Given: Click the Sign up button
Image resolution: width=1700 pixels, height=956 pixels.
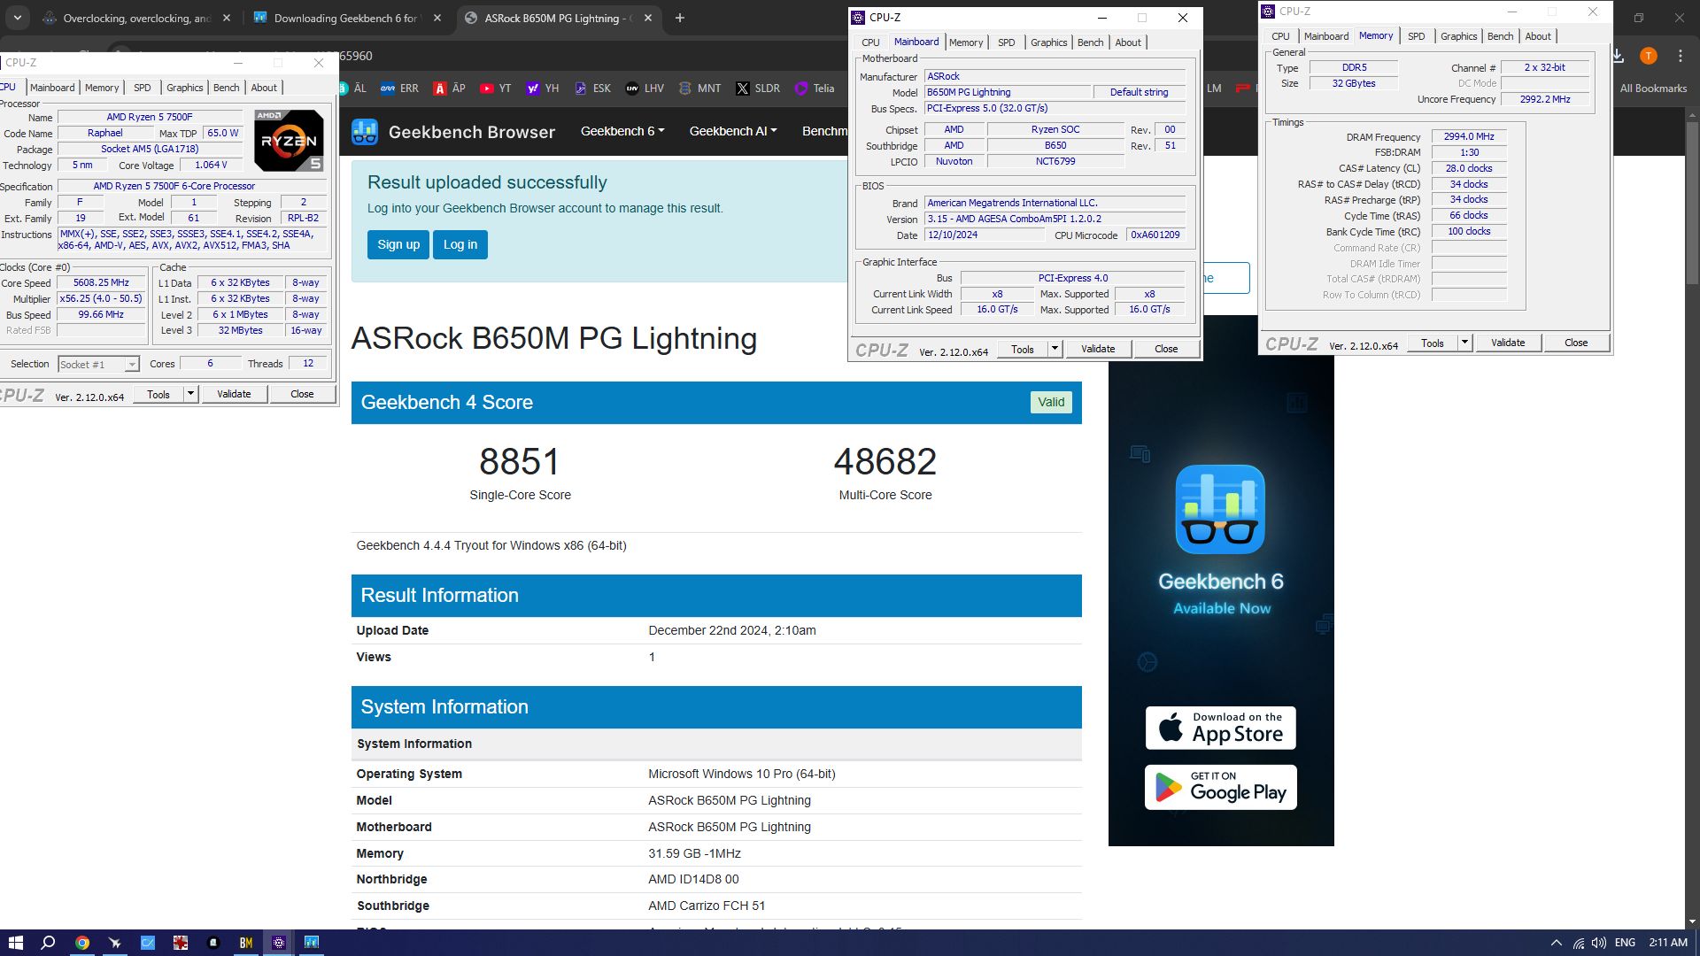Looking at the screenshot, I should click(398, 244).
